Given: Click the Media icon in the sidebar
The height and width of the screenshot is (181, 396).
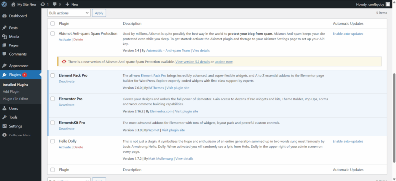Looking at the screenshot, I should tap(4, 37).
